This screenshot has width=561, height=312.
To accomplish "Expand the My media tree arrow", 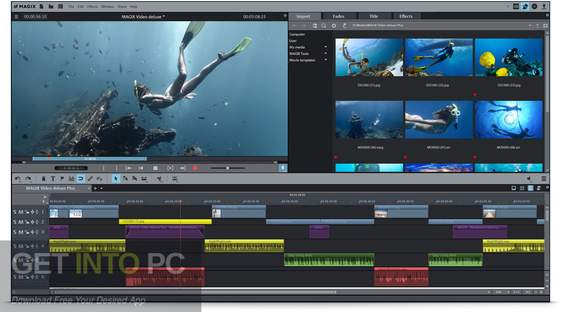I will coord(326,47).
